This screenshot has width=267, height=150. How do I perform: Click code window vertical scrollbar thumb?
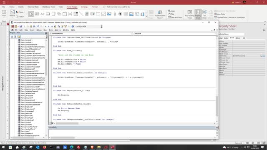[217, 105]
